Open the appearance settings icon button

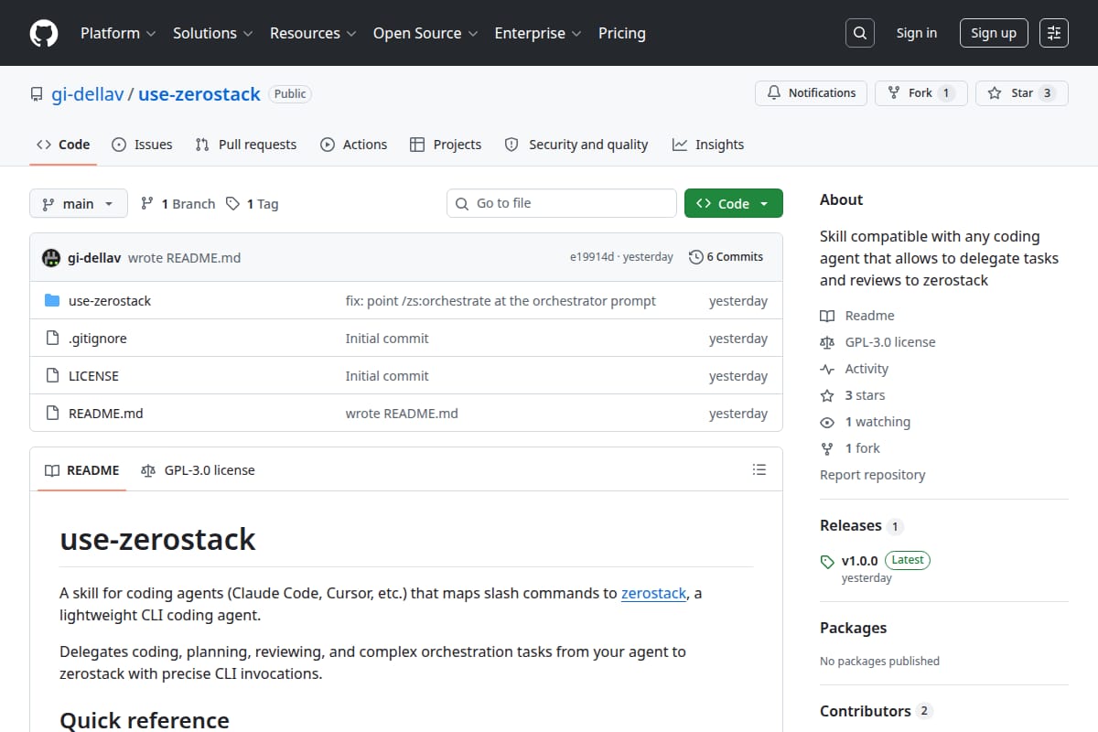[1054, 33]
